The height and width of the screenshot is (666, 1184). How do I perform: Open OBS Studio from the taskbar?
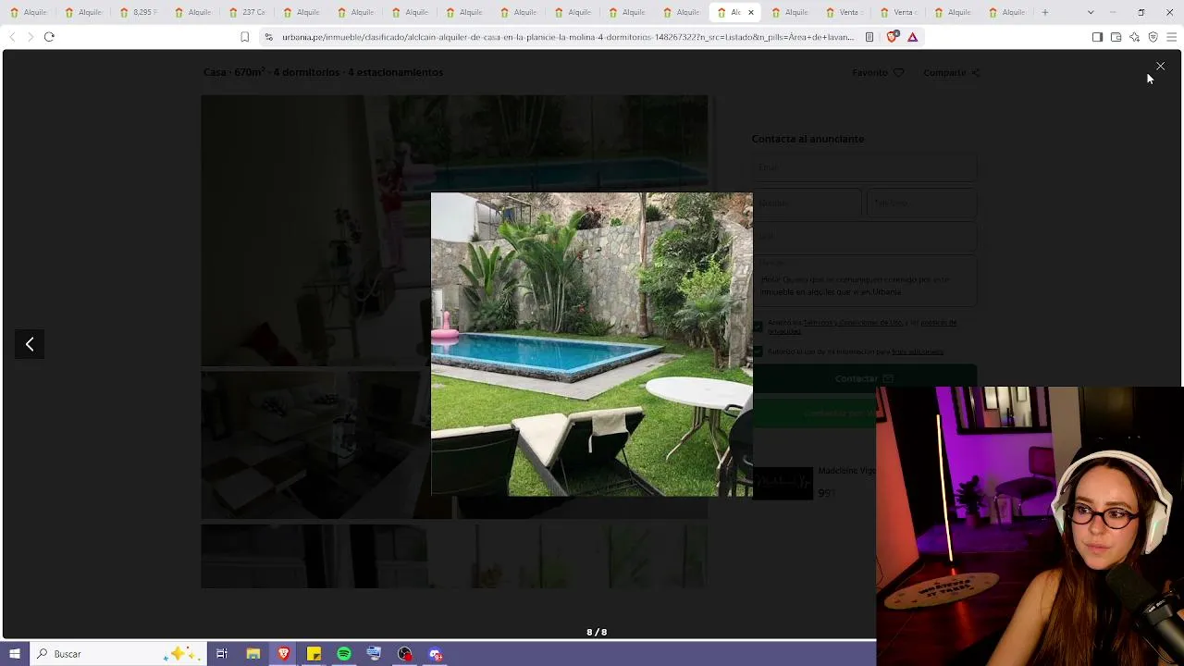point(405,654)
